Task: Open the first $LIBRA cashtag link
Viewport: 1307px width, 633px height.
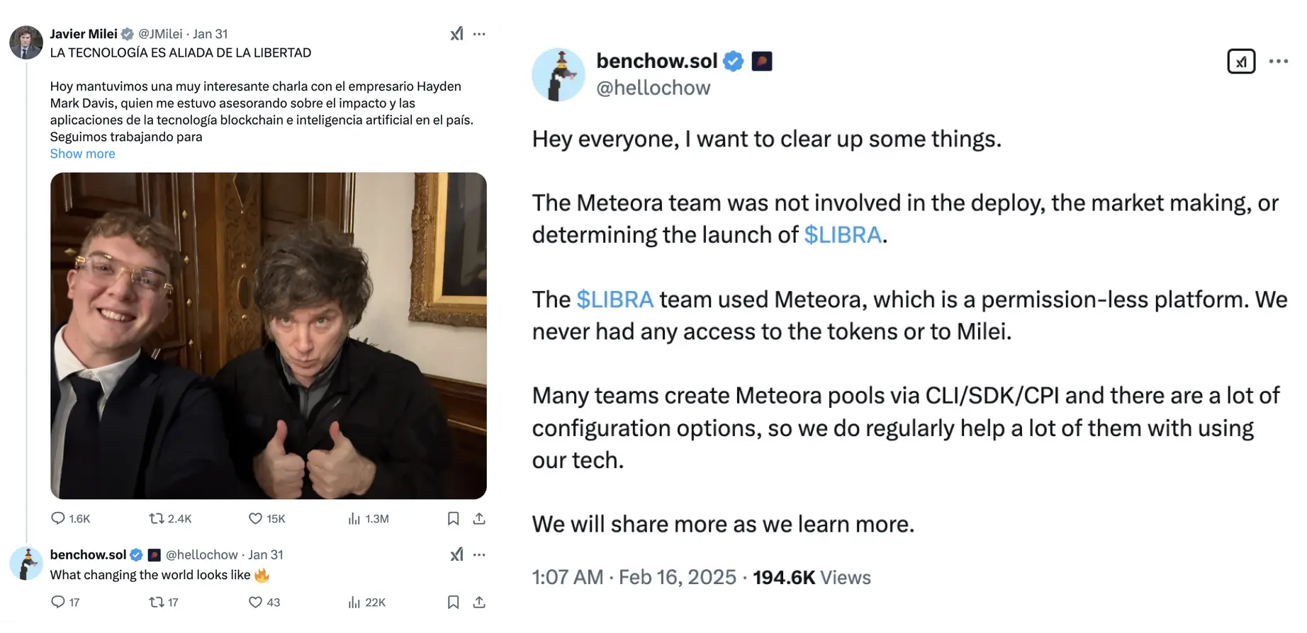Action: point(842,234)
